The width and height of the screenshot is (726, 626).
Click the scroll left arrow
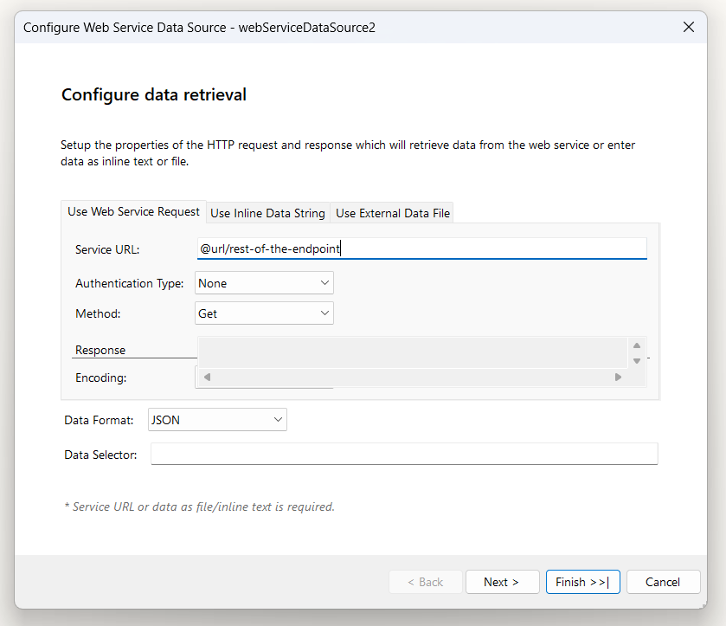point(207,377)
